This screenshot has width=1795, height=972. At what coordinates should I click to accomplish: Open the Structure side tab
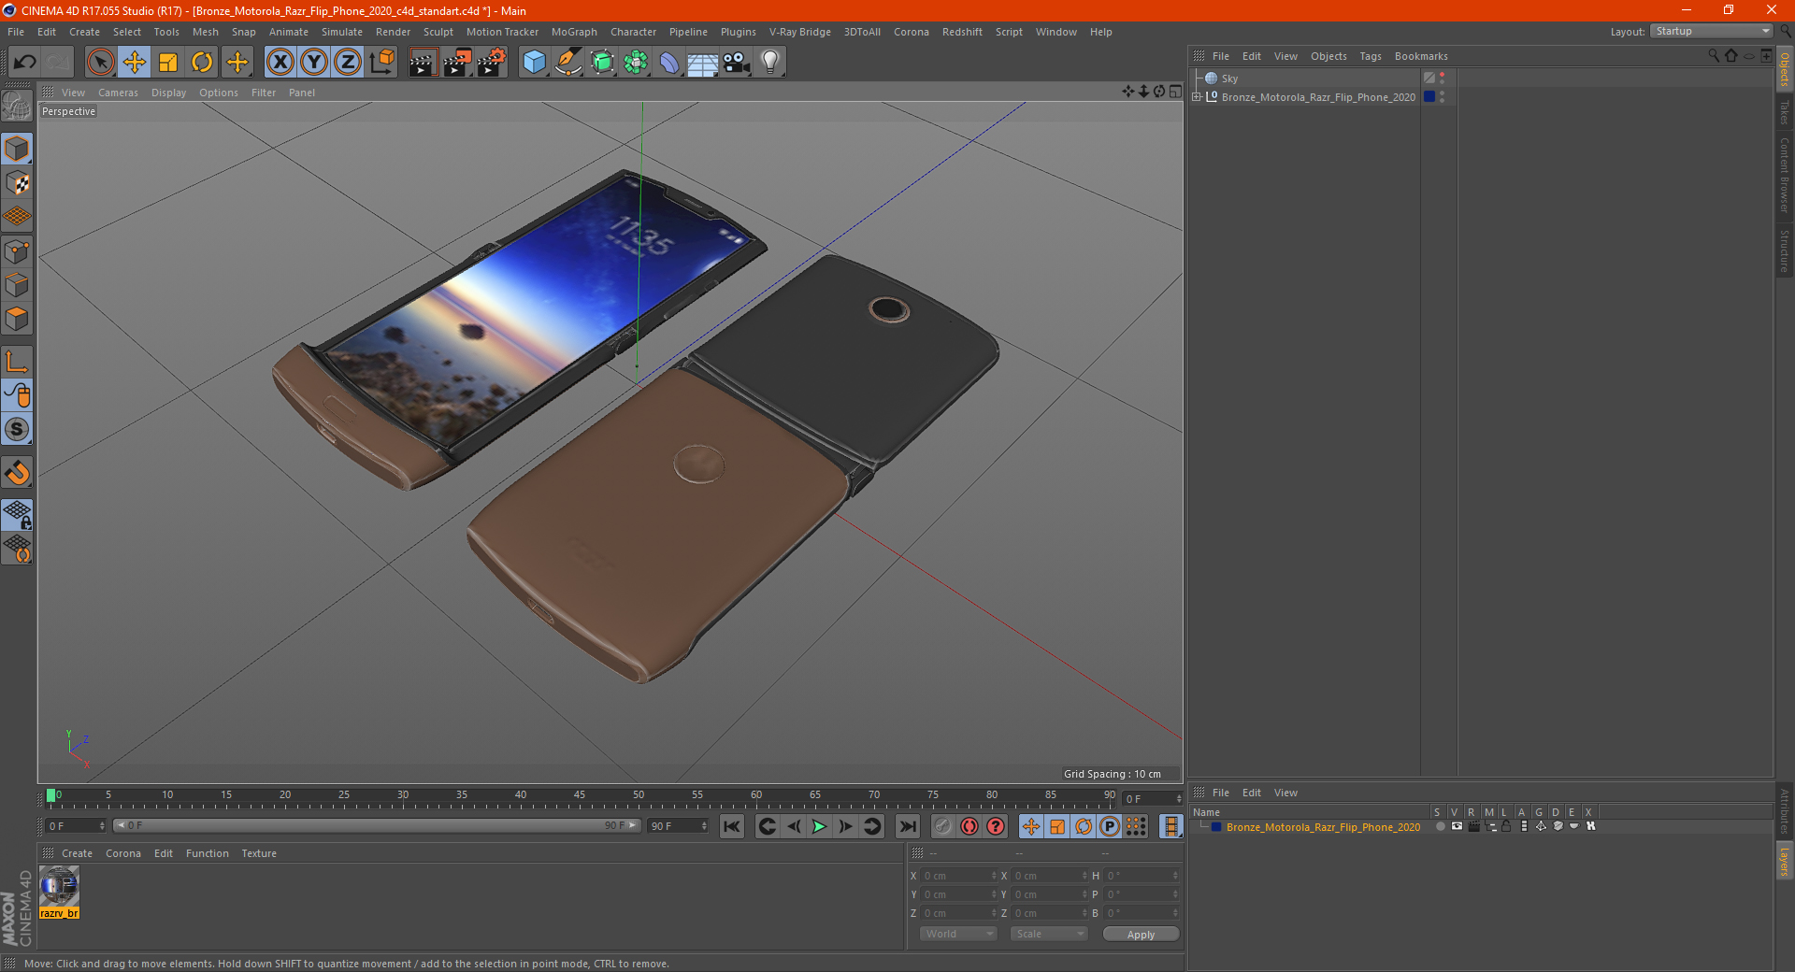click(1784, 250)
